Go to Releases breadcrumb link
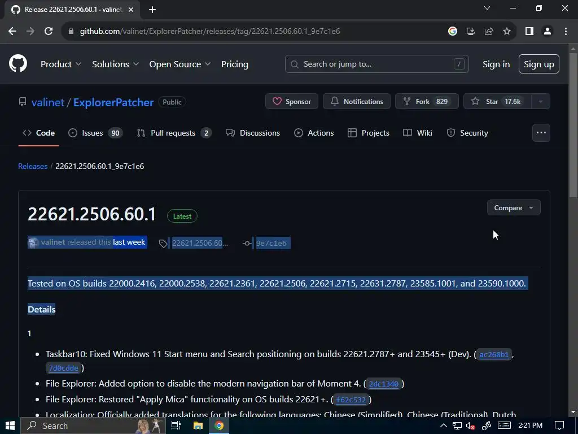578x434 pixels. [33, 167]
